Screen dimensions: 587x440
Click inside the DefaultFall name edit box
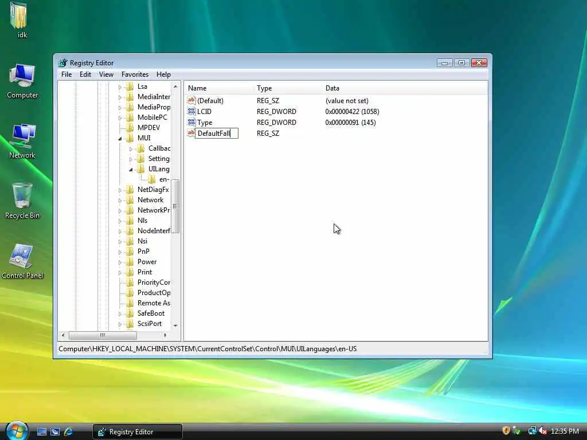coord(216,133)
